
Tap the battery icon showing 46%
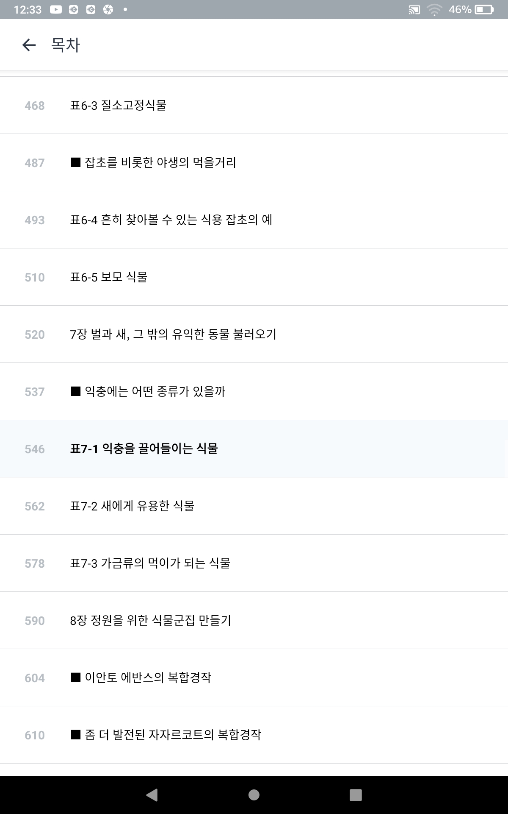tap(484, 10)
